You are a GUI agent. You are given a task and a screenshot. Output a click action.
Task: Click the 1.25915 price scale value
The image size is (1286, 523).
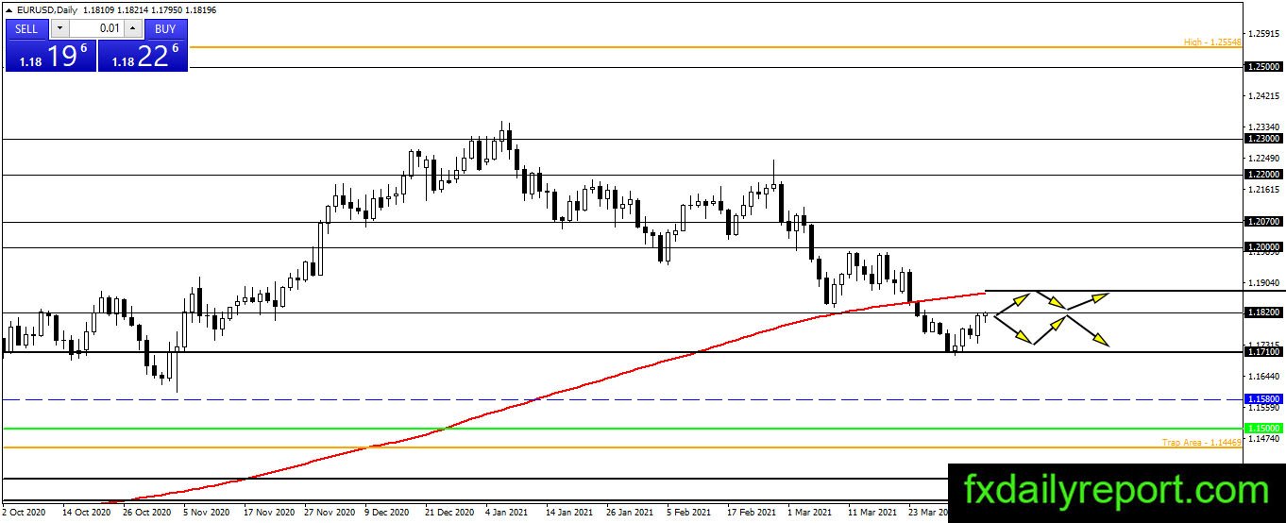1264,34
